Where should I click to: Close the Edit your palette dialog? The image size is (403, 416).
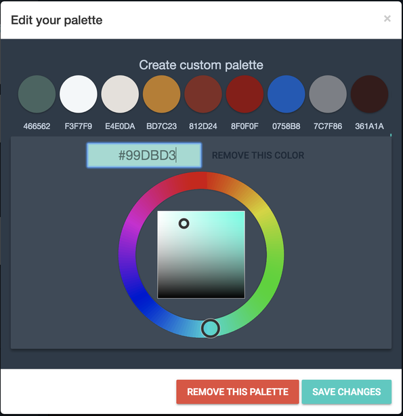(387, 18)
